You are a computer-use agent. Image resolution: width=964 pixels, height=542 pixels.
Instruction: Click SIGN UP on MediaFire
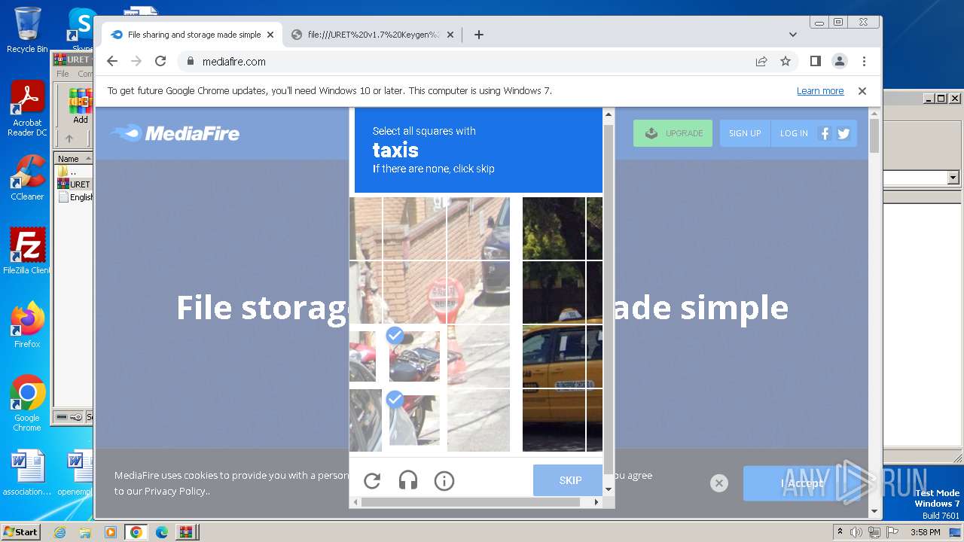pyautogui.click(x=745, y=133)
